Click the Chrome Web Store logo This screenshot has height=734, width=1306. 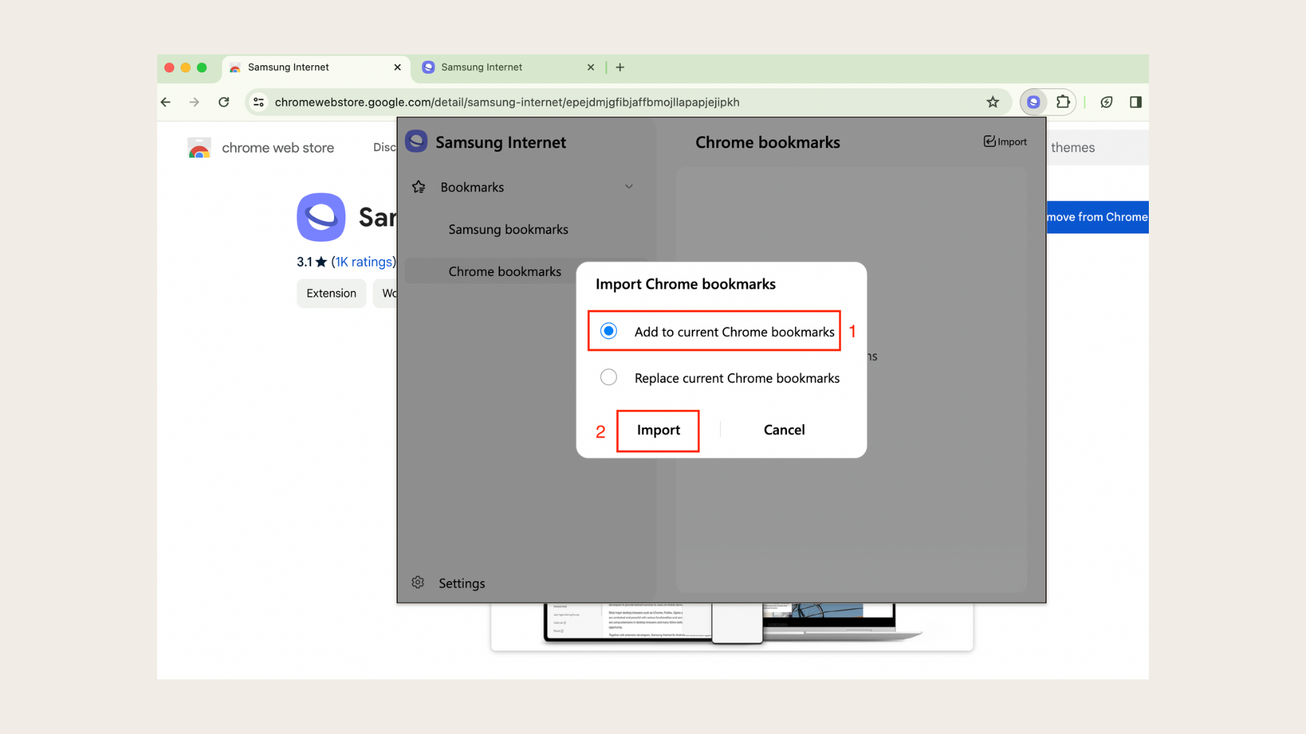(x=199, y=147)
